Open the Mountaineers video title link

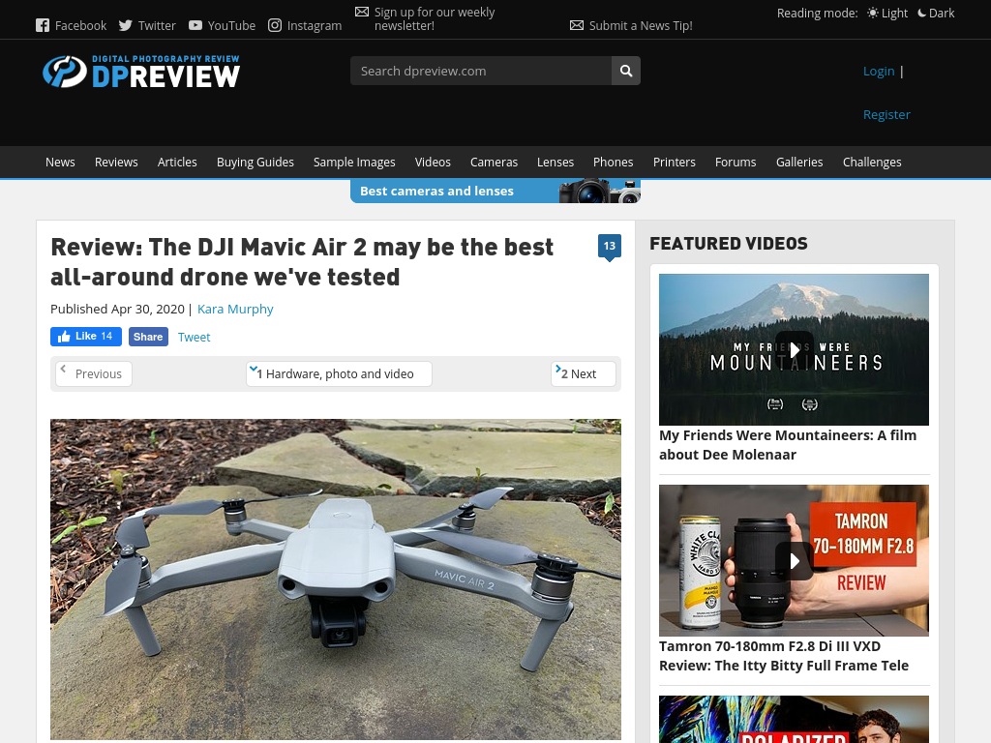coord(788,445)
